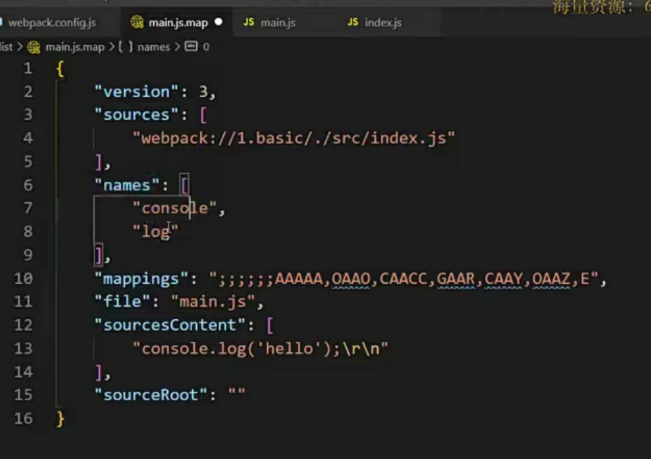Viewport: 651px width, 459px height.
Task: Open the names breadcrumb segment
Action: [x=154, y=47]
